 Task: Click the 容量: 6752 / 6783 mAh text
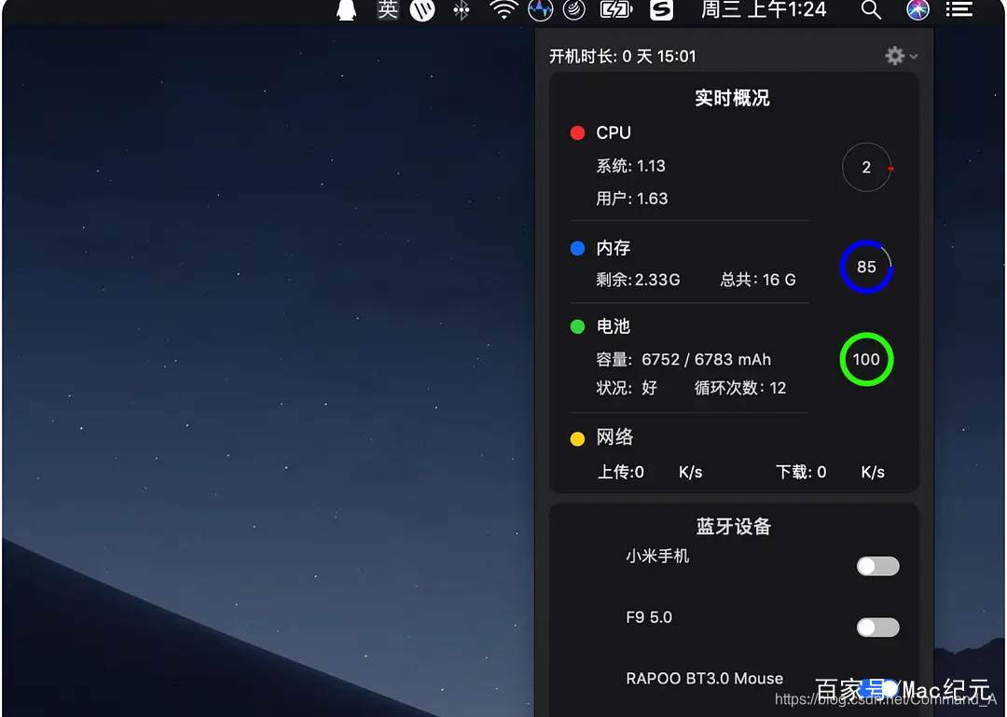(x=683, y=359)
